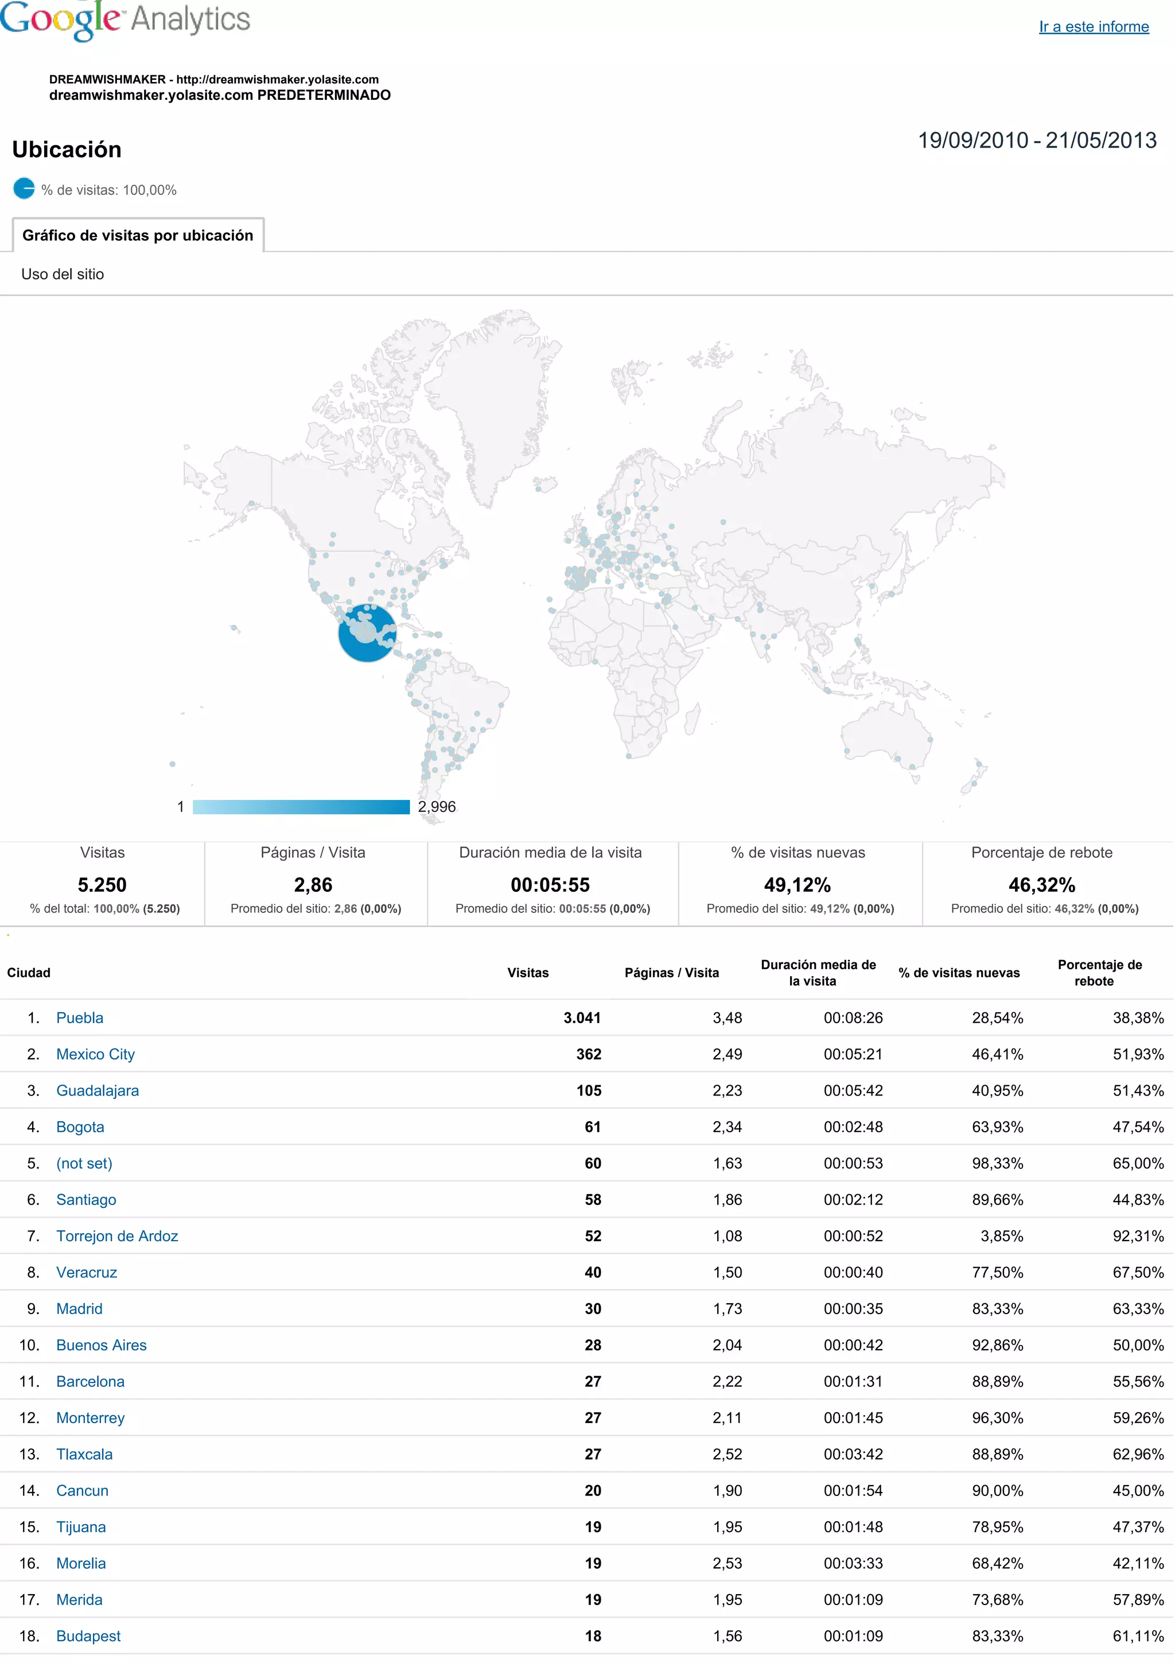Select 'Gráfico de visitas por ubicación' tab

138,235
